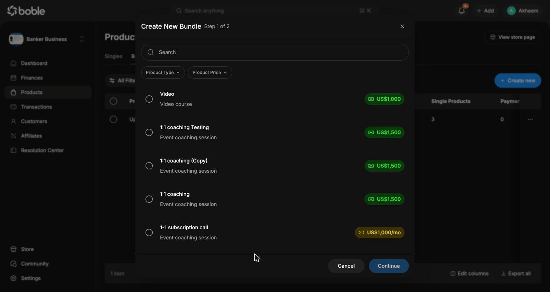Click the 1-1 subscription call title
The width and height of the screenshot is (550, 292).
[x=184, y=227]
